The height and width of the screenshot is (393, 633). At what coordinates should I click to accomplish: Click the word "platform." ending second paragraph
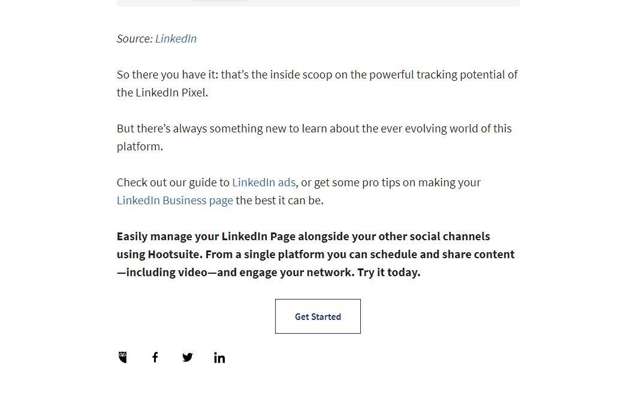(140, 146)
